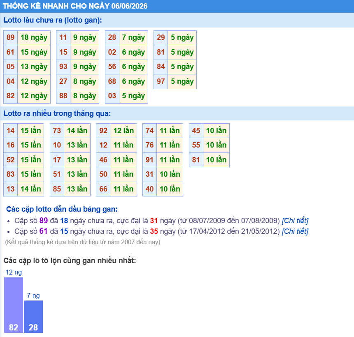Click lotto number 04 in gan table
Screen dimensions: 354x337
click(x=11, y=81)
